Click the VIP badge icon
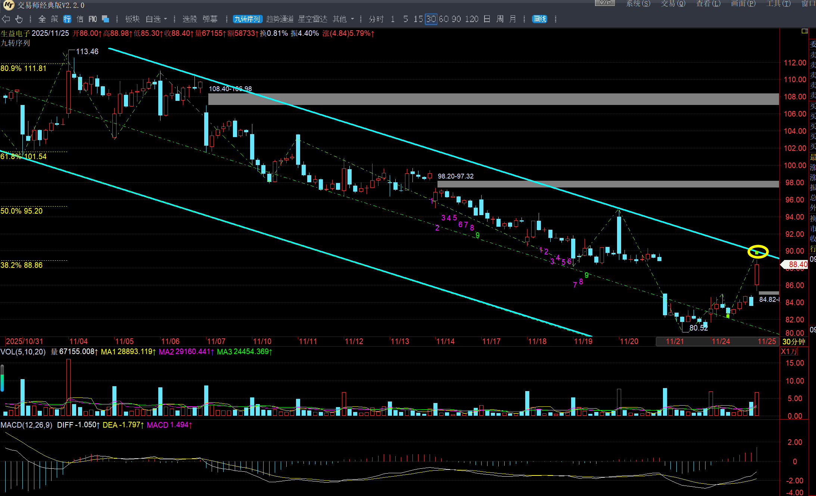This screenshot has height=496, width=816. [604, 3]
